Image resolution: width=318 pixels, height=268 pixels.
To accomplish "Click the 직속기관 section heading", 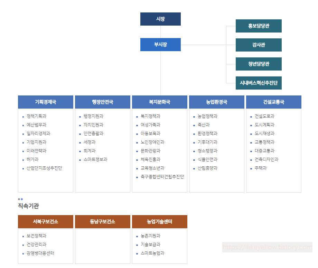I will [28, 206].
